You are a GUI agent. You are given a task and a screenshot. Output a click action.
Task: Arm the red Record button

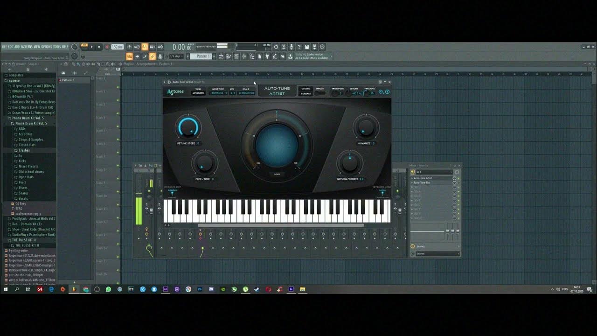107,47
